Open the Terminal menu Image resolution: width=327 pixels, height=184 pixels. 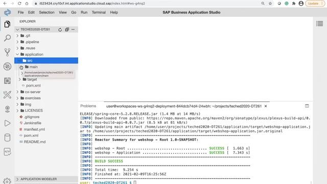click(x=99, y=12)
